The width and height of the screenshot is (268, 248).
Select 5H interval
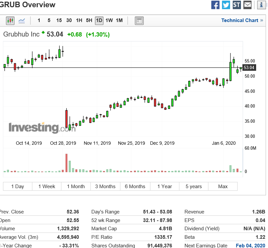coord(89,20)
